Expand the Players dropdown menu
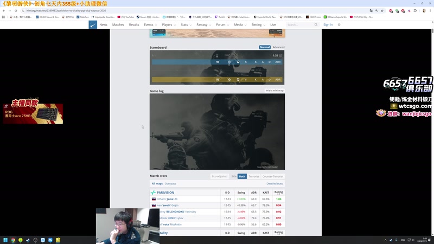This screenshot has height=244, width=434. point(169,24)
